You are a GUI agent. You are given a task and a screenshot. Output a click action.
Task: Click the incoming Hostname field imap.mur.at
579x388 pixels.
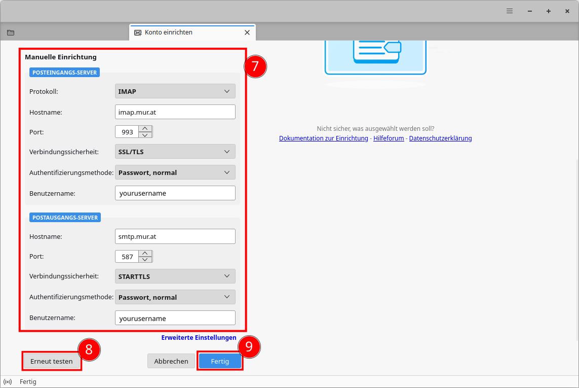click(175, 112)
